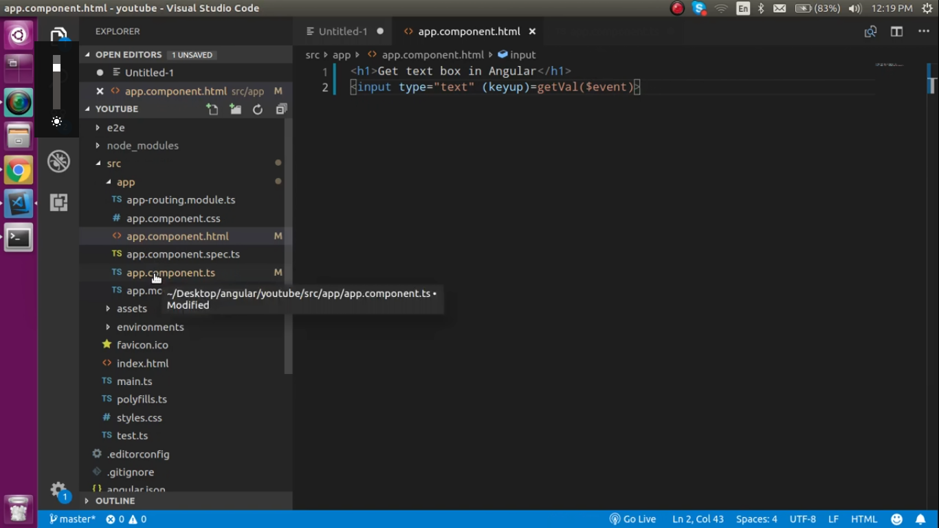Open Files manager from the Ubuntu dock
This screenshot has width=939, height=528.
point(19,136)
